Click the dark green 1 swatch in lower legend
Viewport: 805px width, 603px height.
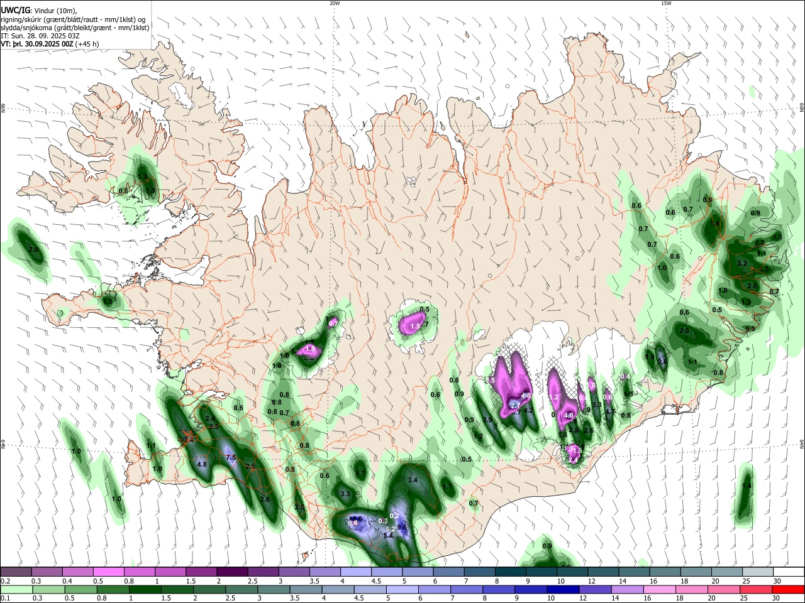[145, 589]
